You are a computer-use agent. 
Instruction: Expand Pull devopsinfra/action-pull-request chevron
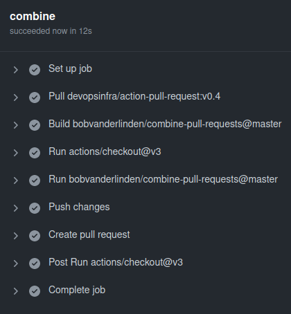[16, 98]
